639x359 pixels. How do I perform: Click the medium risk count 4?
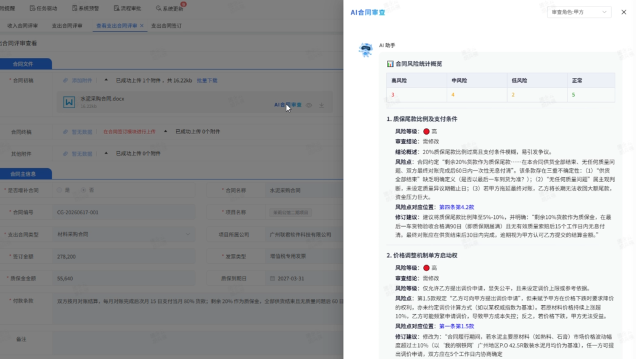(x=453, y=94)
